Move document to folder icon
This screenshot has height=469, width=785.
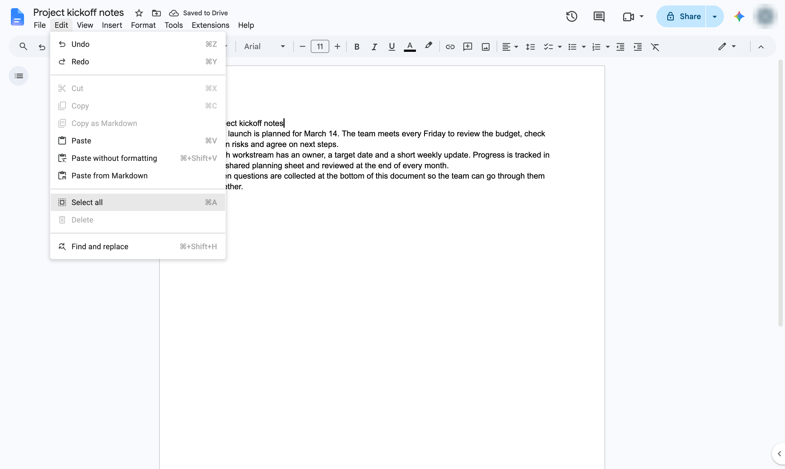pos(156,13)
